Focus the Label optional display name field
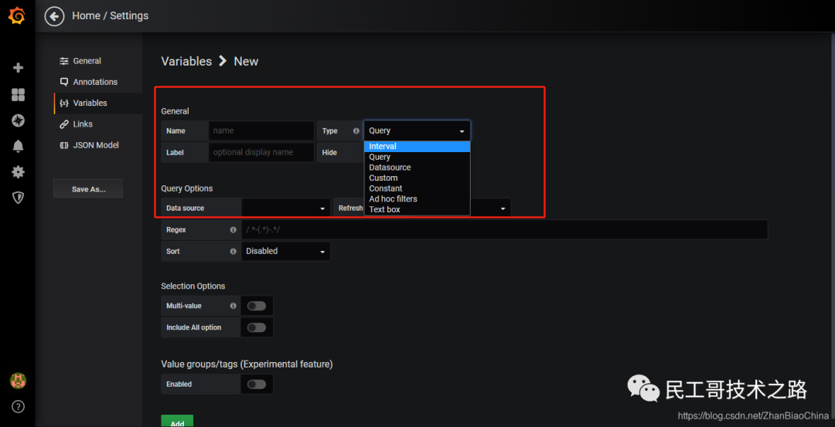The height and width of the screenshot is (427, 835). coord(261,152)
